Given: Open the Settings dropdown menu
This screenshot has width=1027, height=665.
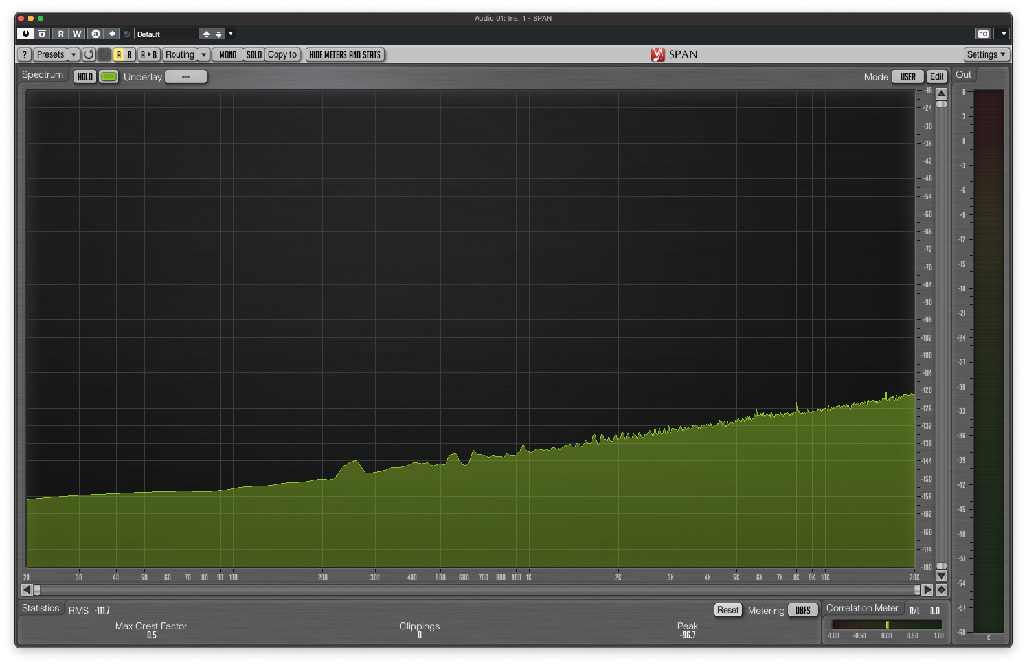Looking at the screenshot, I should [986, 54].
